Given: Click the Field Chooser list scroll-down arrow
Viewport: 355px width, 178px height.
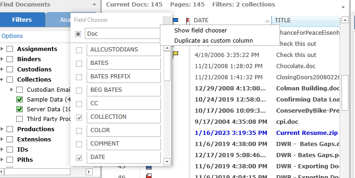Looking at the screenshot, I should 167,161.
